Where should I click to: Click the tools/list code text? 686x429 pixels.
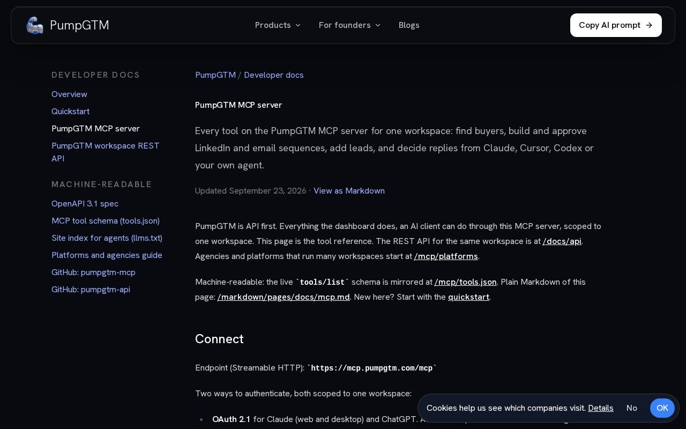(x=323, y=283)
